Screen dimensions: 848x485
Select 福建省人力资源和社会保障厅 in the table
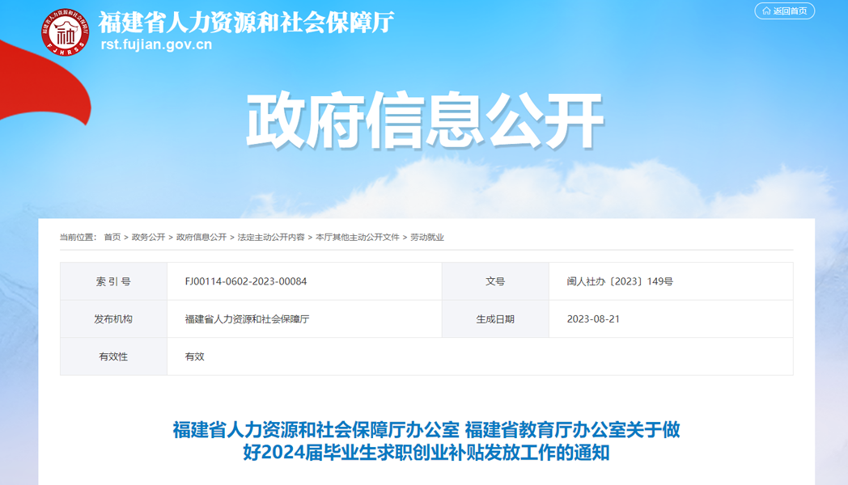coord(247,319)
